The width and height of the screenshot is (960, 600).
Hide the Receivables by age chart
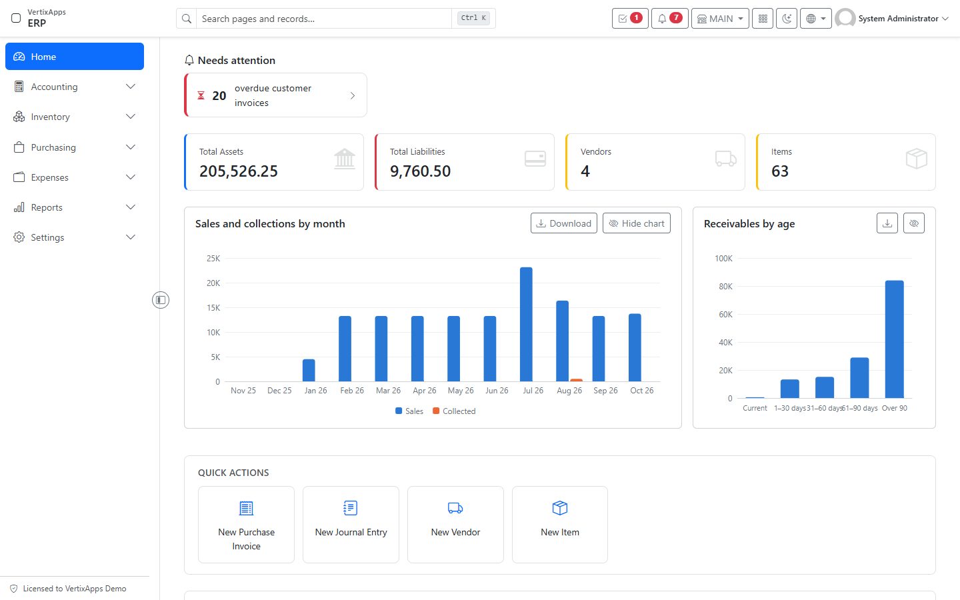point(914,223)
